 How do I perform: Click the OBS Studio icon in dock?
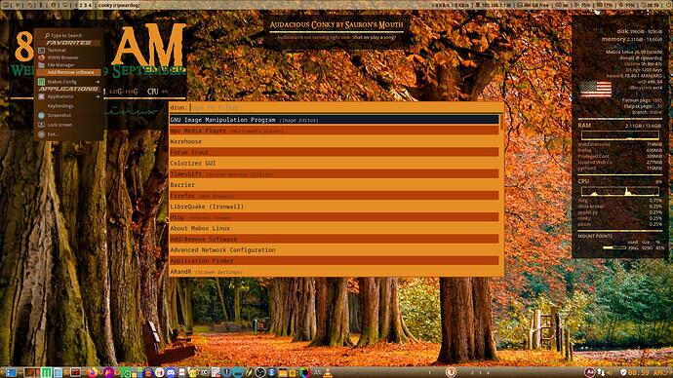260,372
